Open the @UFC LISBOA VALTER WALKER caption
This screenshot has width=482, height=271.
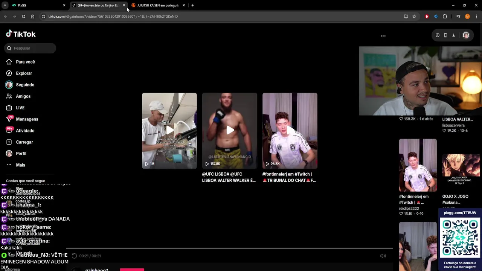coord(229,177)
